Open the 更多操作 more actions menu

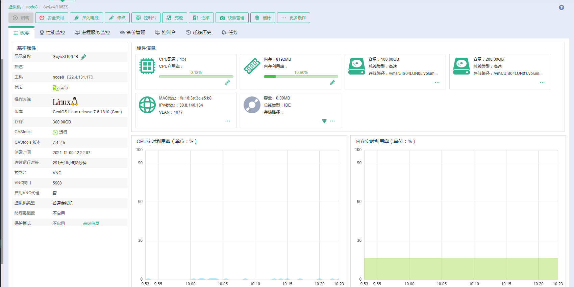(x=293, y=18)
